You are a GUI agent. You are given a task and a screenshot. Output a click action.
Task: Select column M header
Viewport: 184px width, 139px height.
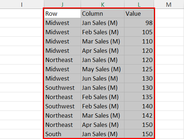pos(169,4)
